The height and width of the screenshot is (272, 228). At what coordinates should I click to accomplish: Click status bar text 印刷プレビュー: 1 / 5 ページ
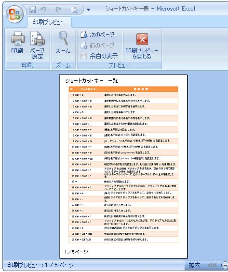coord(40,265)
